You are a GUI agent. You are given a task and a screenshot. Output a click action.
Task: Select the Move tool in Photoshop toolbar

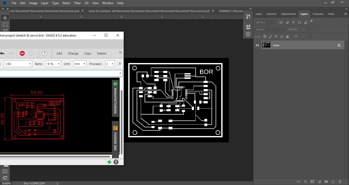pos(5,18)
